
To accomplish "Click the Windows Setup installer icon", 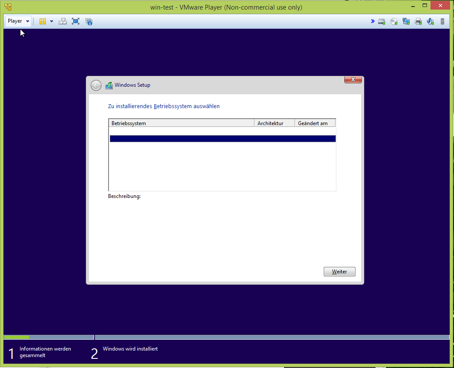I will [109, 85].
